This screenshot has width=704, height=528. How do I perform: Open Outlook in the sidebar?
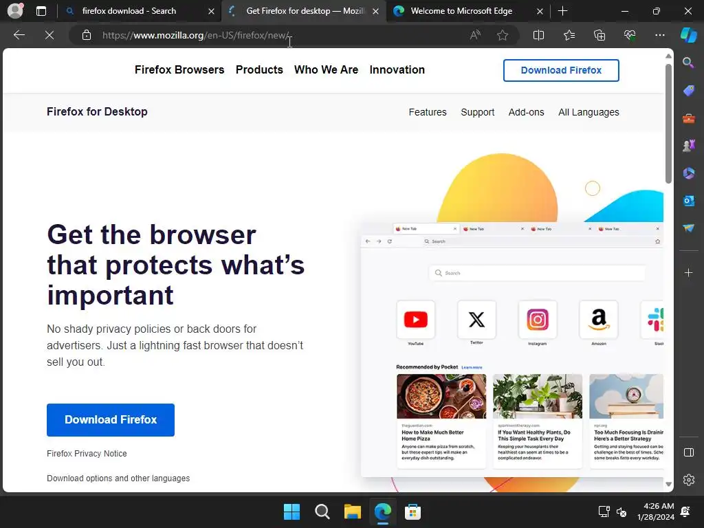coord(688,201)
